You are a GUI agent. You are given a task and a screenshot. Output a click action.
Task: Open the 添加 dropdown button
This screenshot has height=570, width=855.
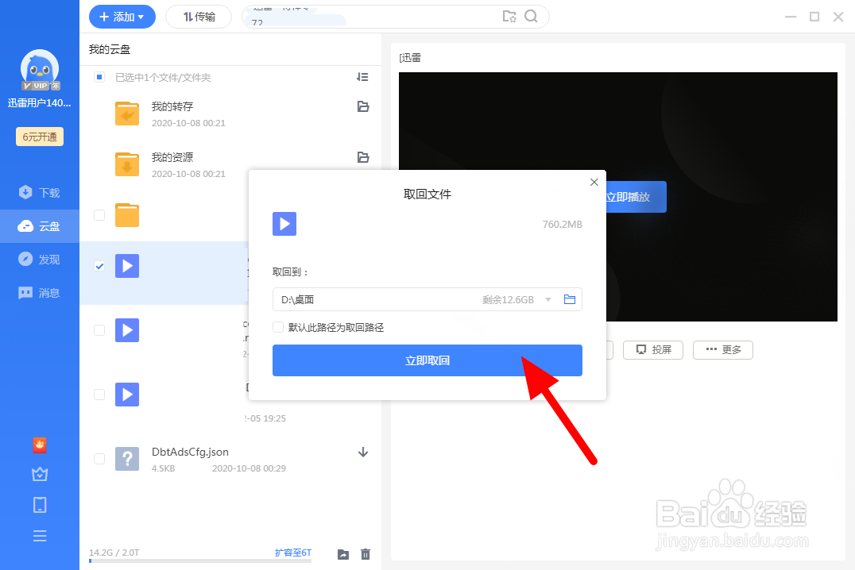[x=122, y=17]
